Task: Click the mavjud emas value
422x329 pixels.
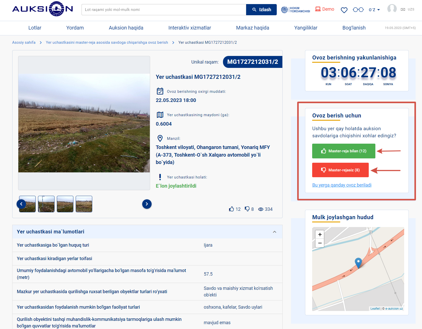Action: click(x=217, y=323)
